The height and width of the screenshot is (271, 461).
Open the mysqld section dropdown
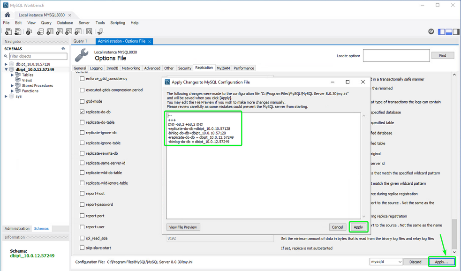click(x=386, y=262)
